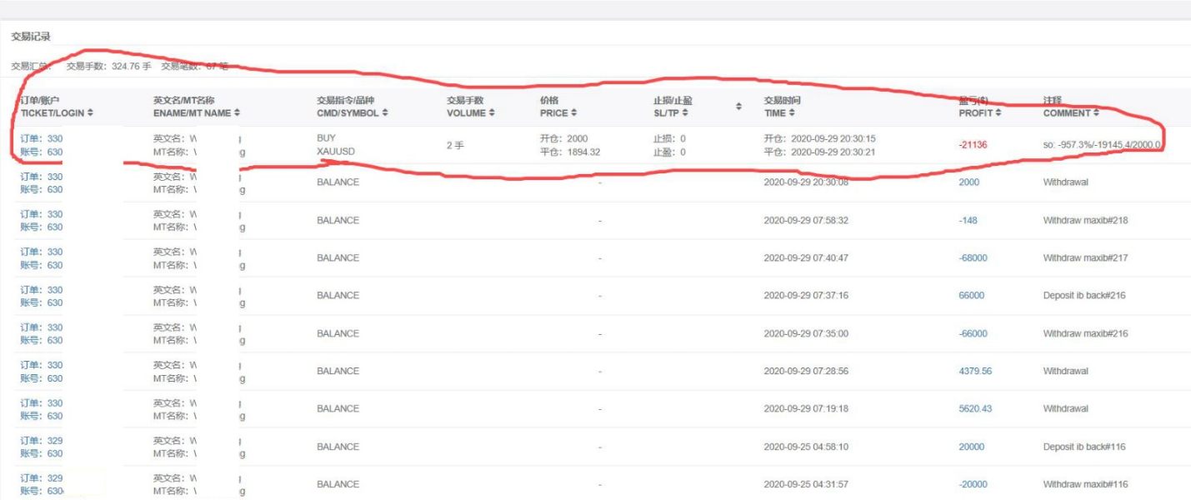Sort by the COMMENT column arrow
This screenshot has height=500, width=1191.
point(1096,113)
